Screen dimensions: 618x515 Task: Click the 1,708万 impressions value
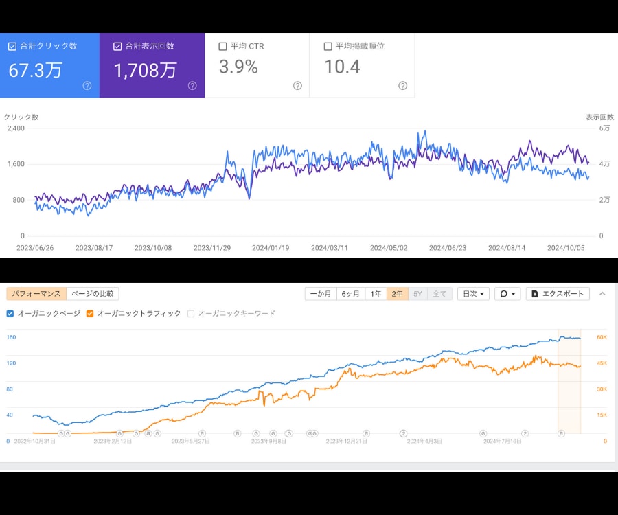coord(145,71)
